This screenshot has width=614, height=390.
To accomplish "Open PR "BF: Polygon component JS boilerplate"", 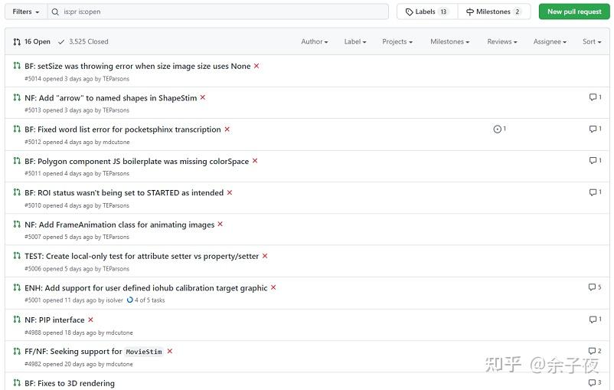I will pos(142,161).
